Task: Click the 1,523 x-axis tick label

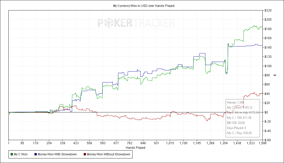Action: tap(251, 143)
